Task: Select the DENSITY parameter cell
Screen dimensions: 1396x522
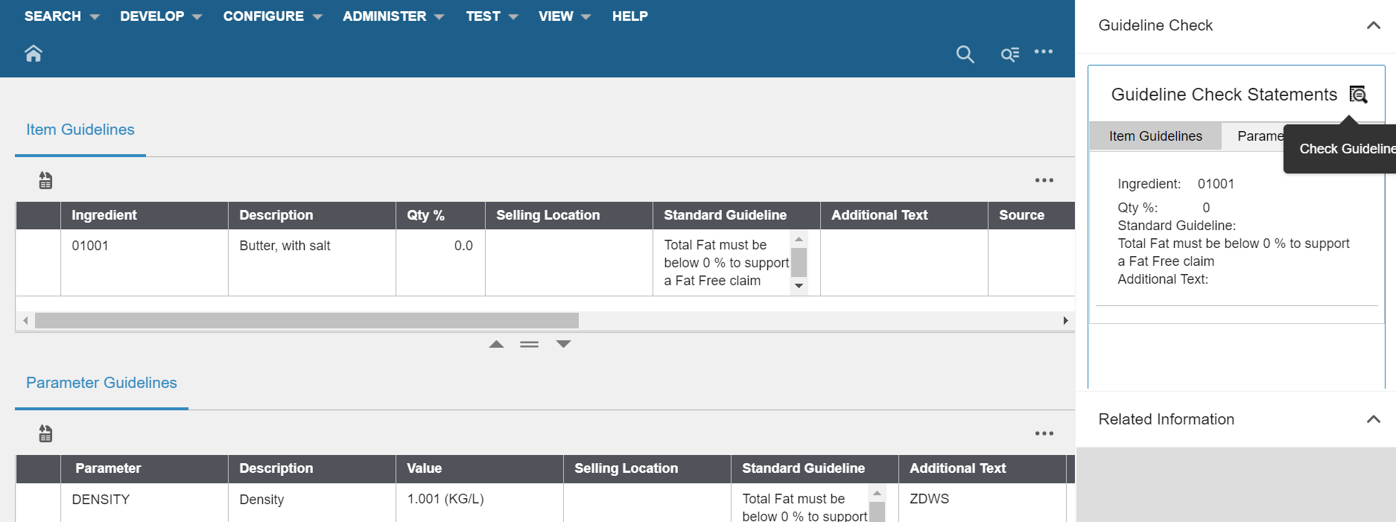Action: click(145, 503)
